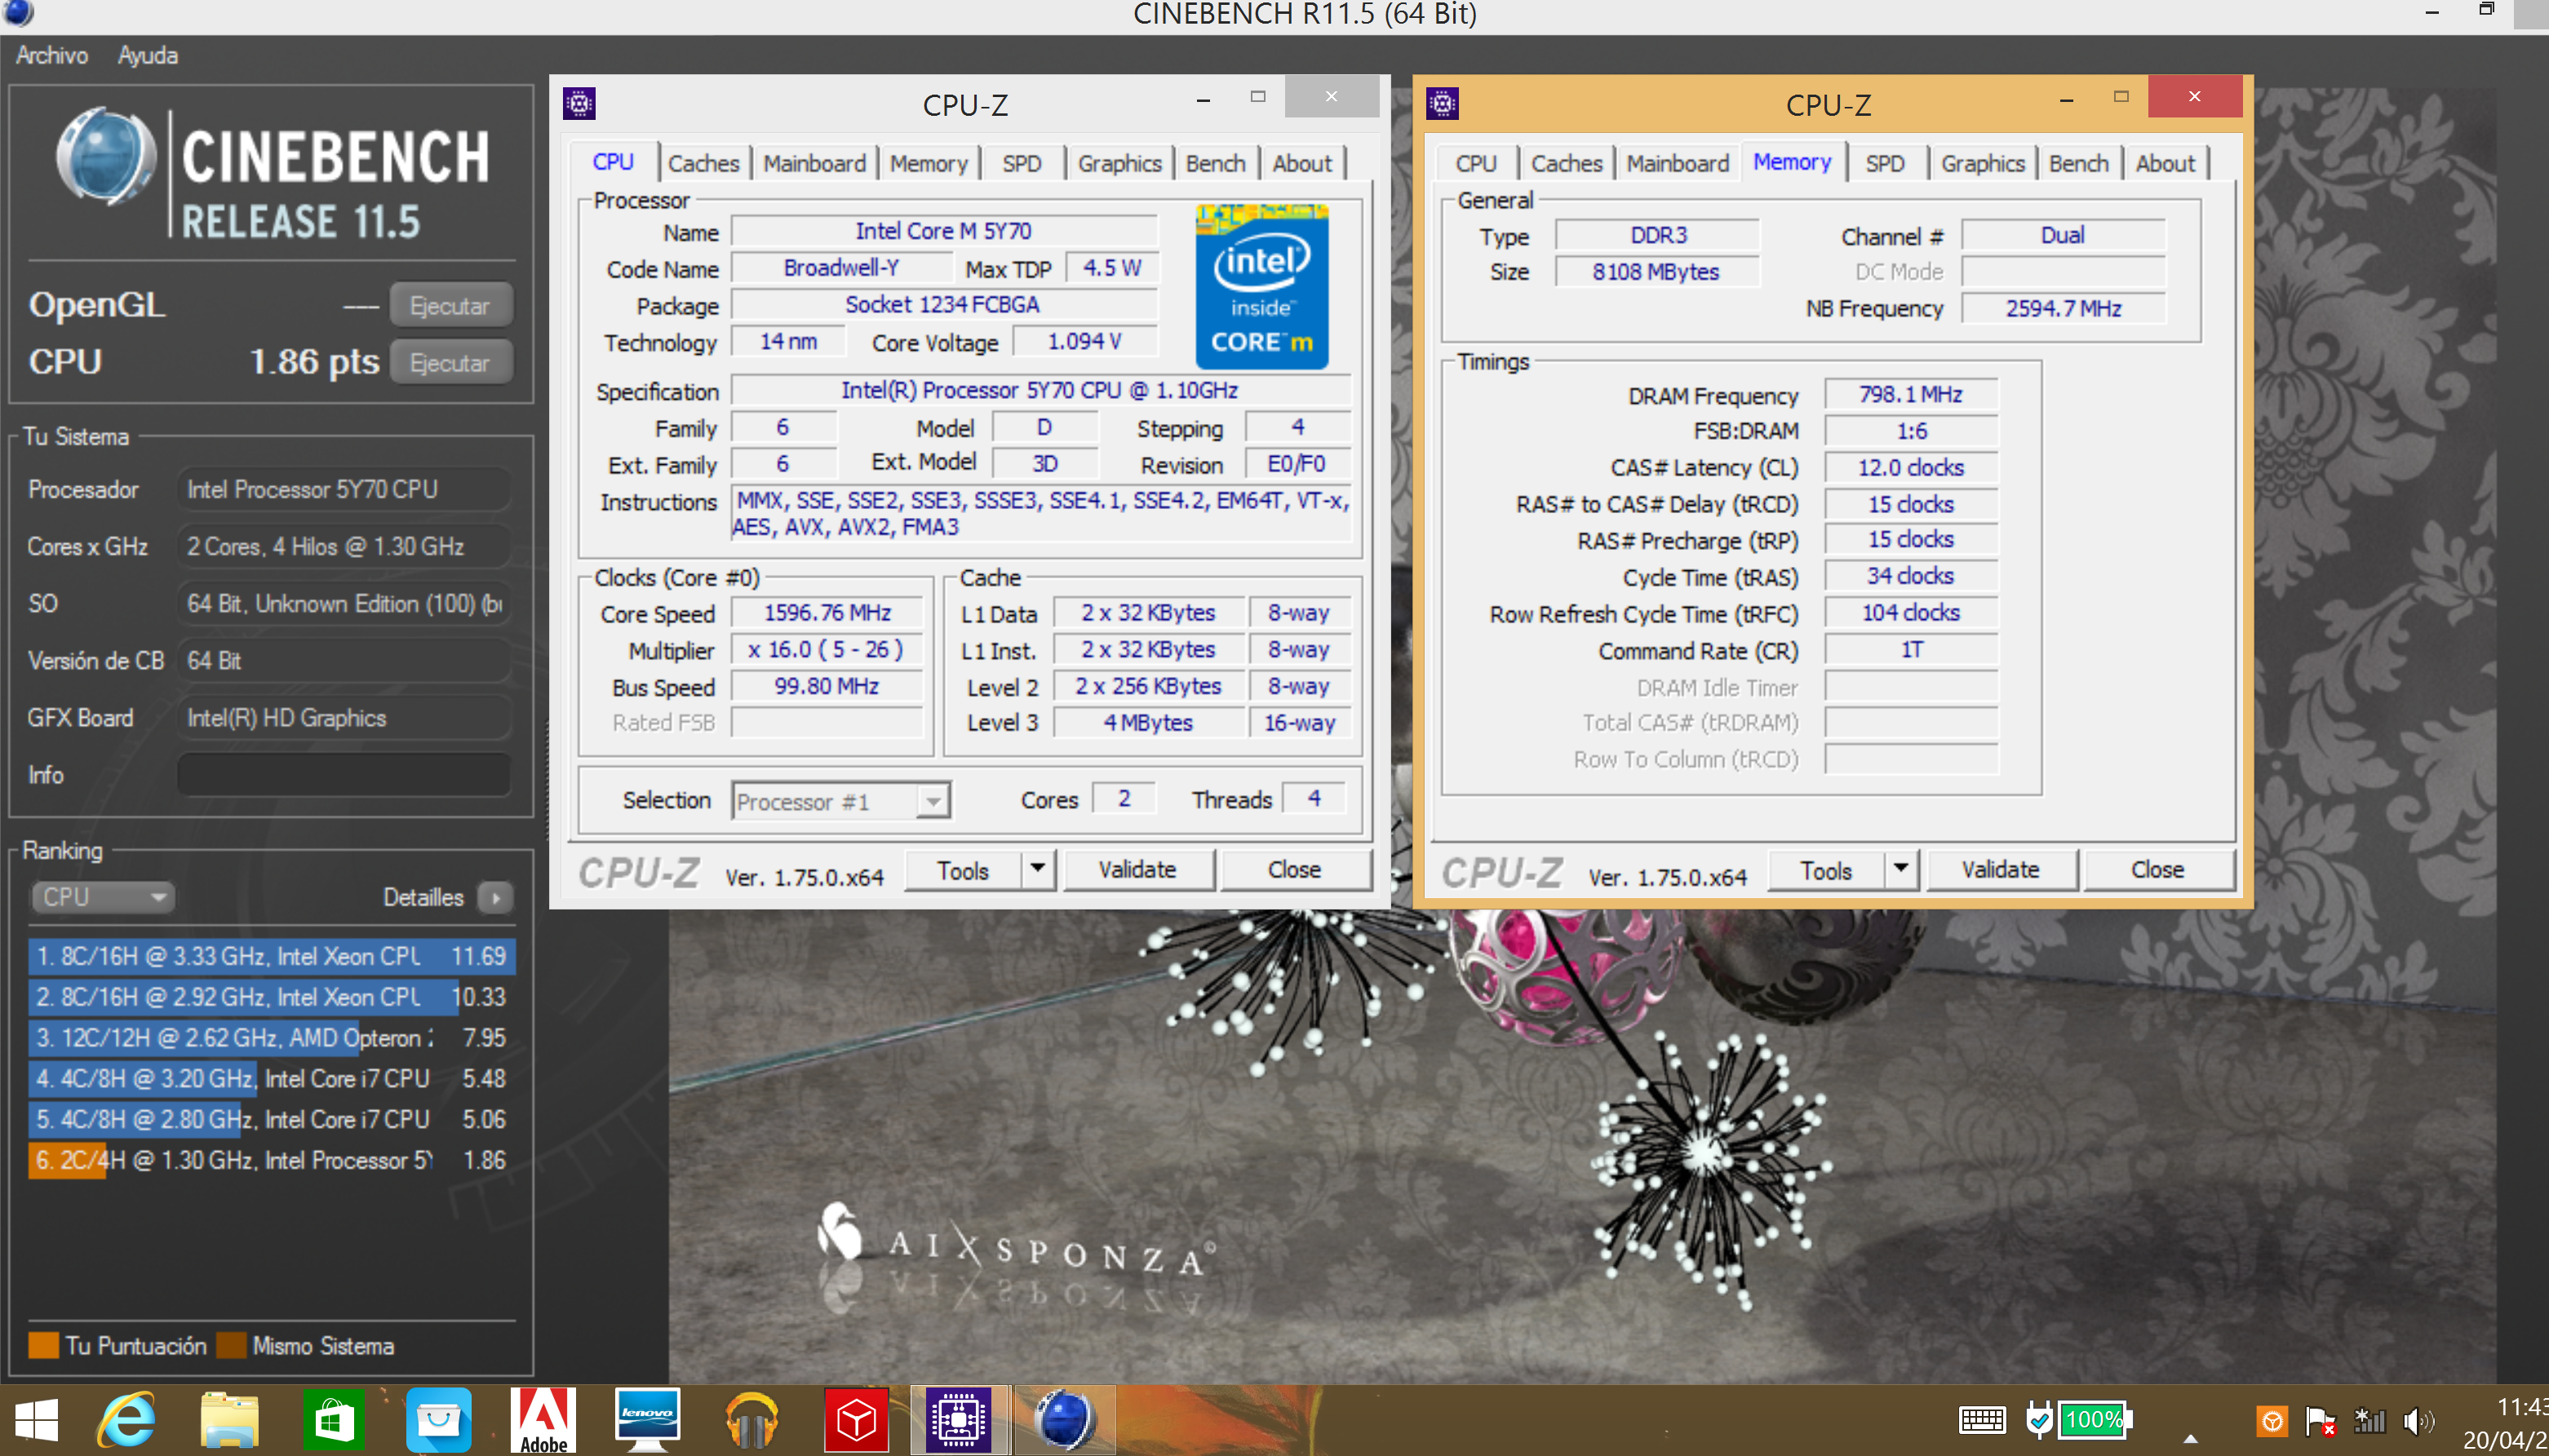Open Memory tab in left CPU-Z

tap(928, 163)
